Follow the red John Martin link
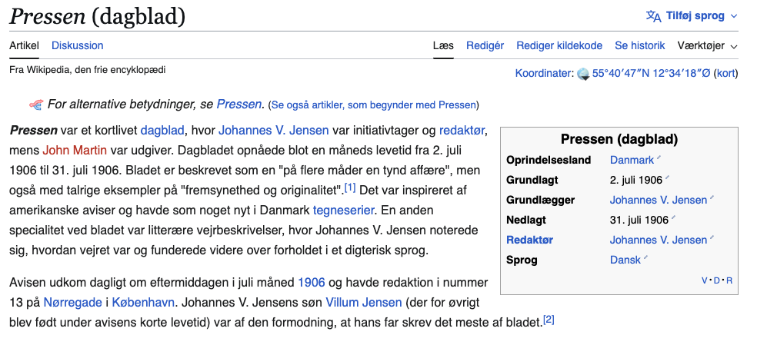Image resolution: width=757 pixels, height=345 pixels. pos(75,150)
